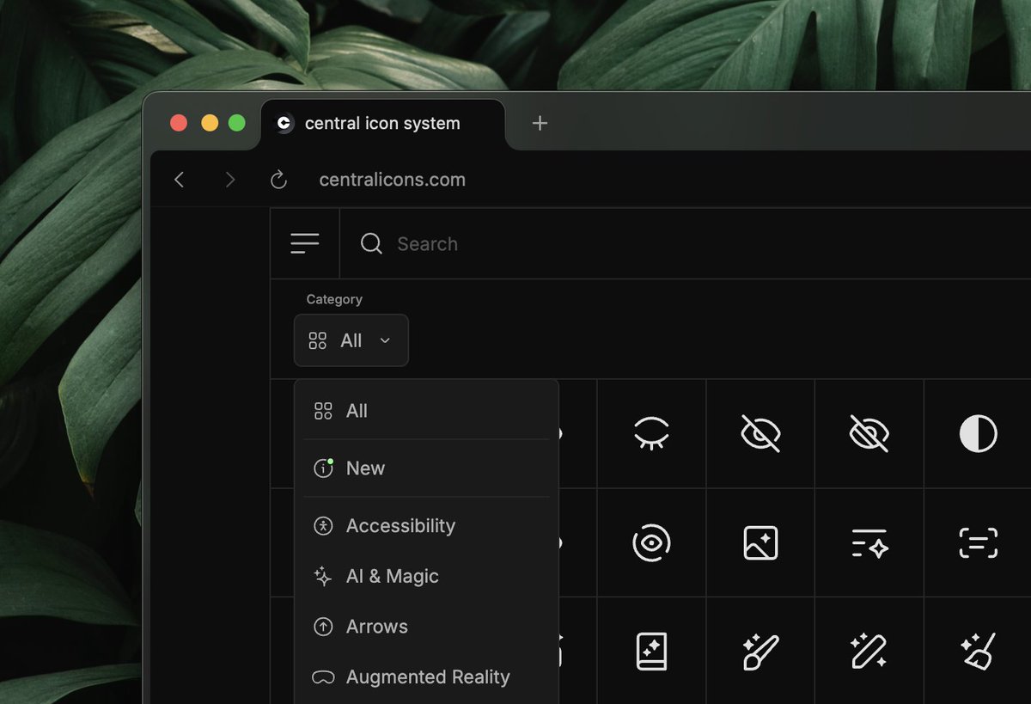Click the info icon beside New
The image size is (1031, 704).
(323, 468)
